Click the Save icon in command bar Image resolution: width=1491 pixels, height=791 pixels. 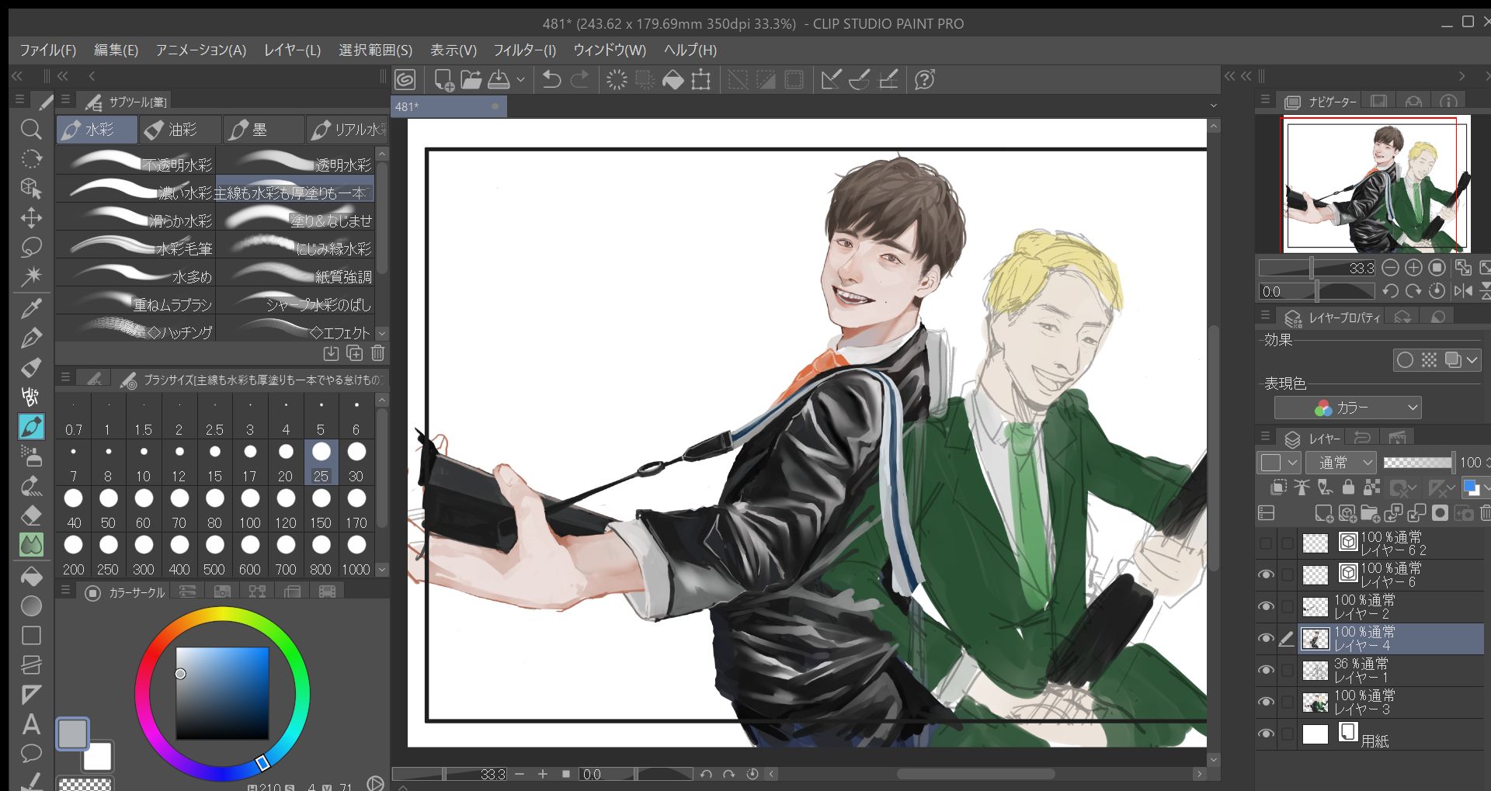(x=499, y=79)
